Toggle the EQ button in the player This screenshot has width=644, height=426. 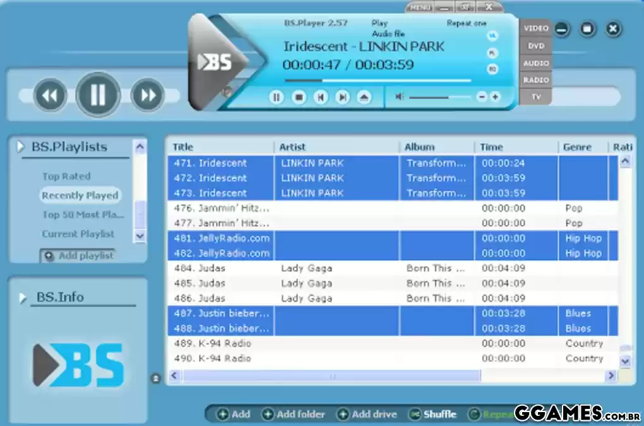click(492, 69)
